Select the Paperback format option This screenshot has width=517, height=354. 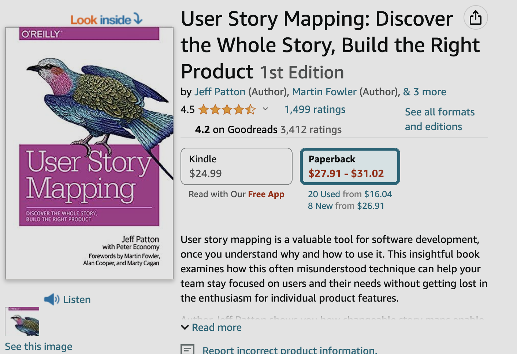click(350, 166)
